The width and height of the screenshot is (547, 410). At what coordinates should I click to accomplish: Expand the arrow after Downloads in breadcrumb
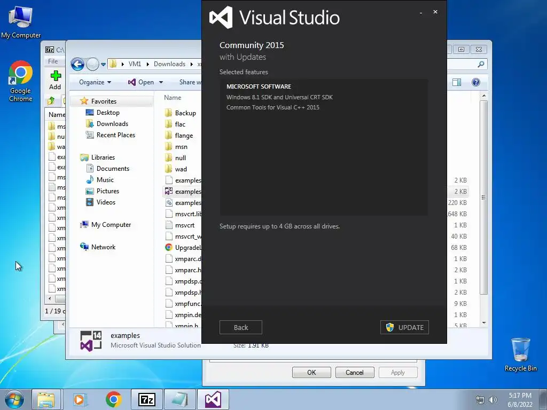click(x=192, y=64)
